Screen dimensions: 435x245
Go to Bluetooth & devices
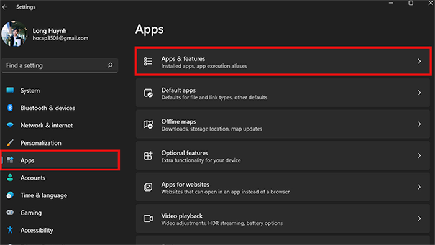(x=48, y=108)
